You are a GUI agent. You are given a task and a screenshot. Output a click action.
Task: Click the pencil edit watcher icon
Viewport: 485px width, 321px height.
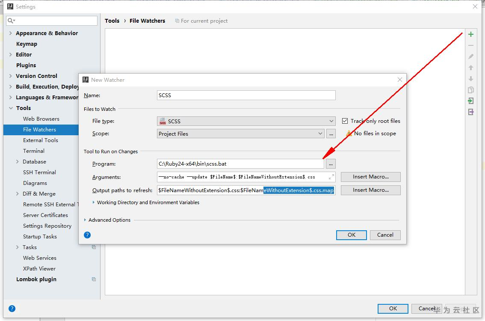pyautogui.click(x=471, y=56)
